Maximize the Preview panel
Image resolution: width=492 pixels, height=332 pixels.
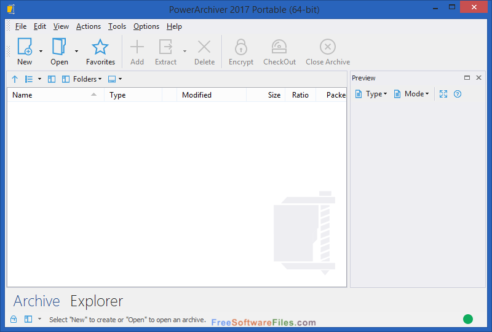(x=467, y=78)
